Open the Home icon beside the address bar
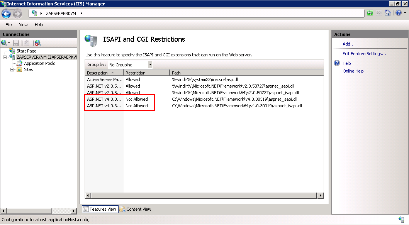 click(x=388, y=13)
